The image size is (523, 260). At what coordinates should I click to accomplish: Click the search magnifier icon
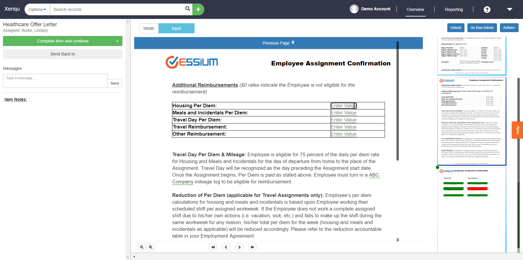pyautogui.click(x=187, y=9)
